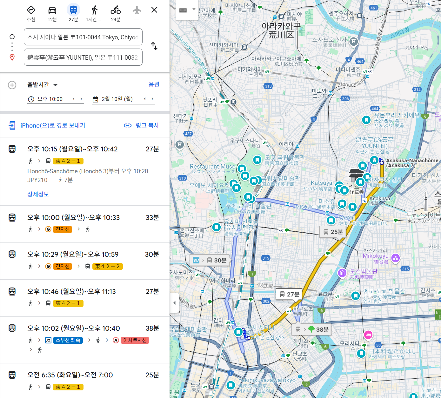Select the 10:46–11:13 route

coord(85,298)
